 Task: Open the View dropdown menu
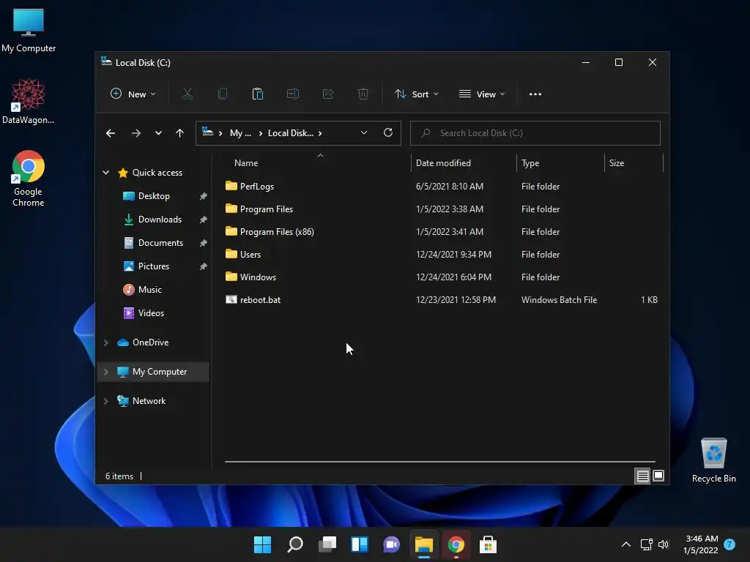click(482, 94)
